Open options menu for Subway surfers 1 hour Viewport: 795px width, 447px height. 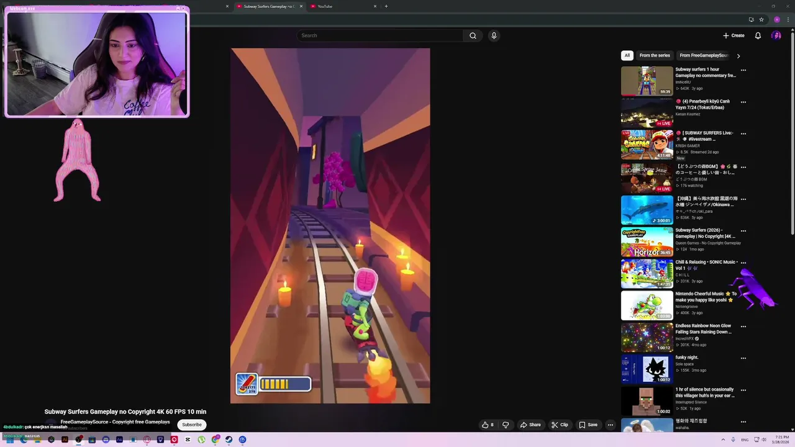click(743, 70)
